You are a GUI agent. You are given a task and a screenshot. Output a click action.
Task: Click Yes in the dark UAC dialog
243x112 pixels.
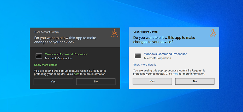pyautogui.click(x=53, y=82)
